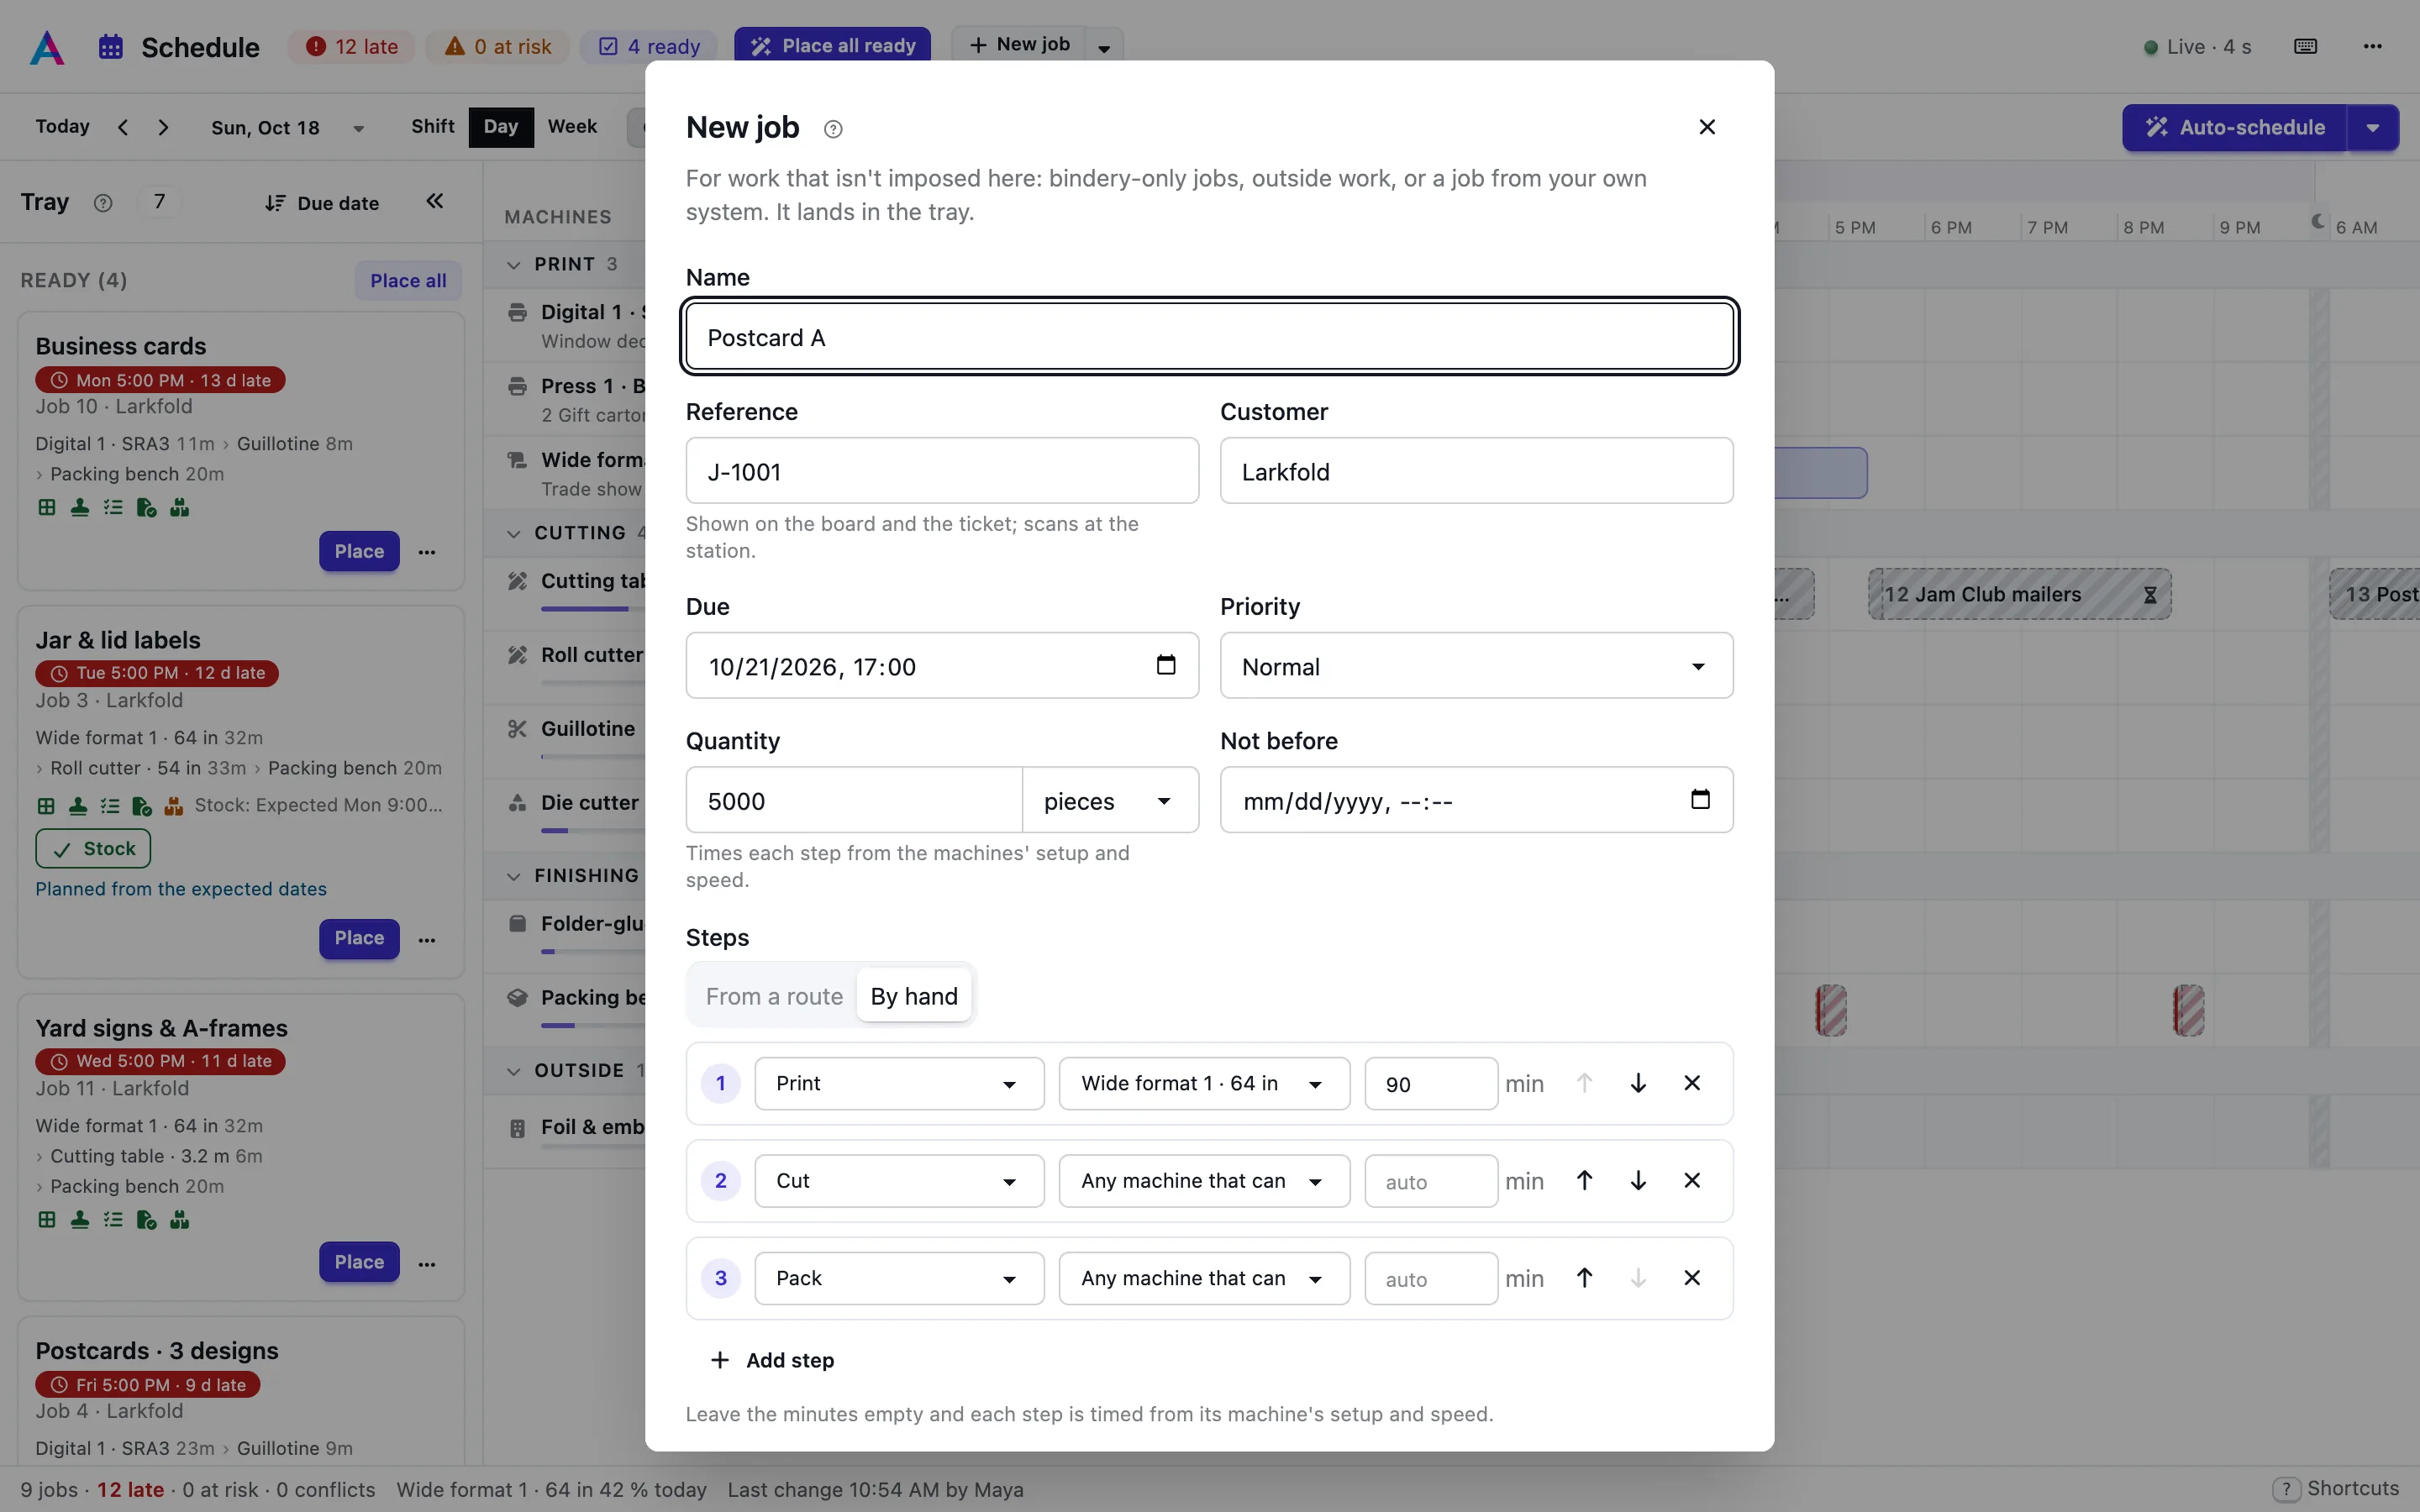The image size is (2420, 1512).
Task: Filter by 4 ready jobs
Action: 649,47
